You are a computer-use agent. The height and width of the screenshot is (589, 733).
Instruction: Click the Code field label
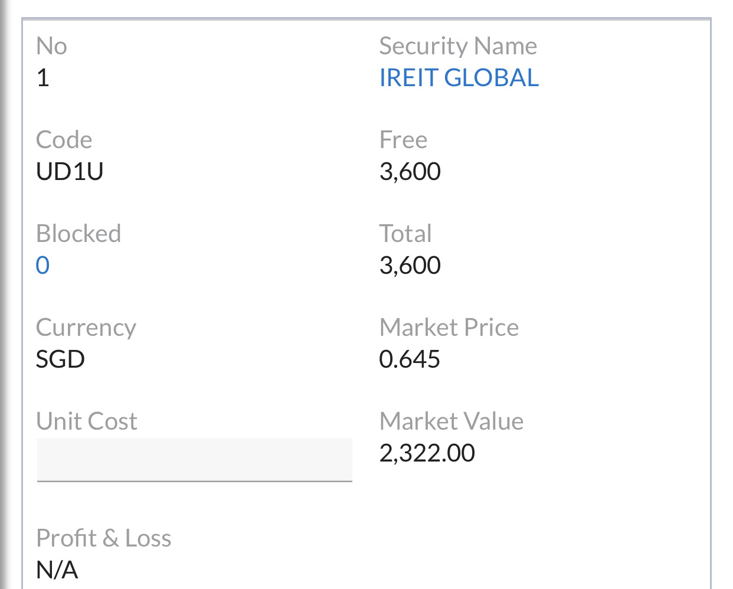click(x=64, y=140)
